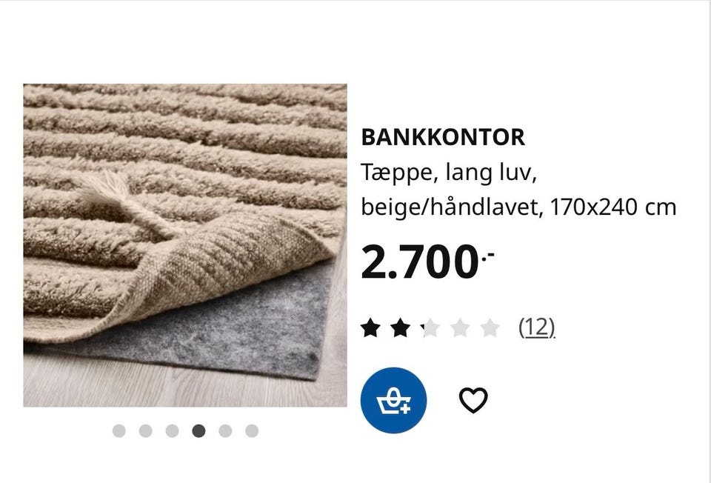Viewport: 711px width, 483px height.
Task: Show the second image via carousel dot
Action: (x=146, y=431)
